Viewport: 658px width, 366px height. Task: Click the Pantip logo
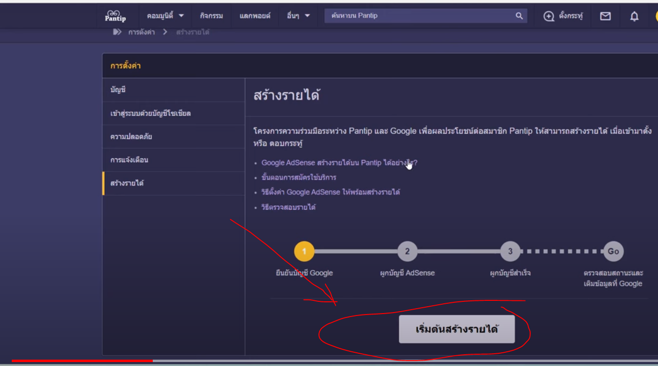(x=116, y=16)
